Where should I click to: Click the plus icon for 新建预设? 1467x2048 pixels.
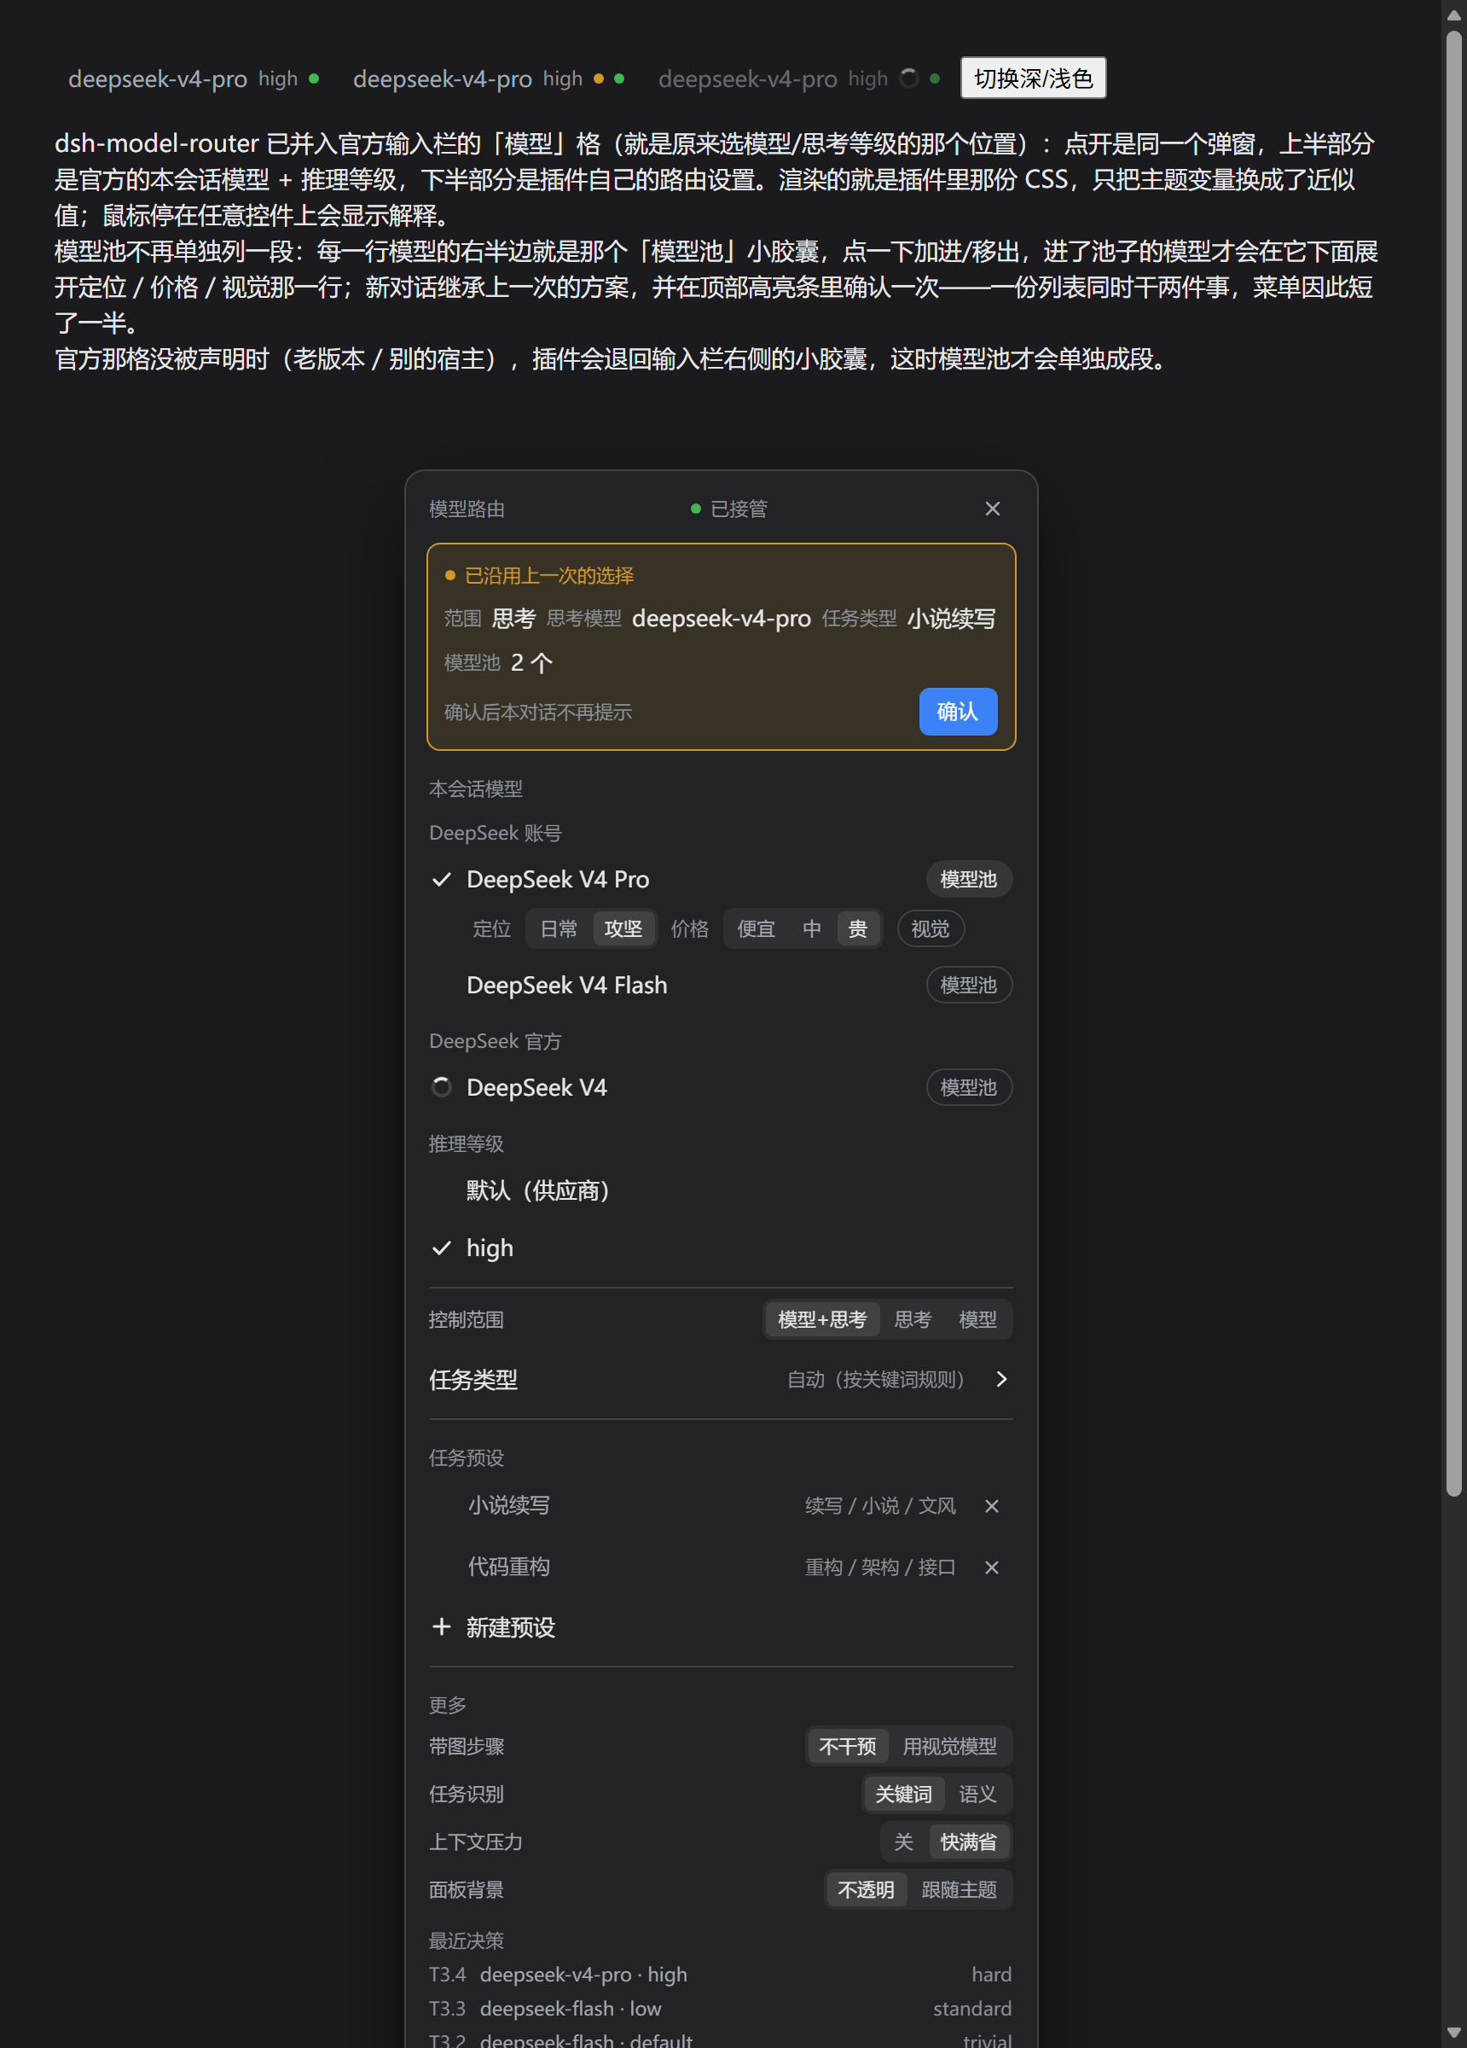(x=442, y=1626)
